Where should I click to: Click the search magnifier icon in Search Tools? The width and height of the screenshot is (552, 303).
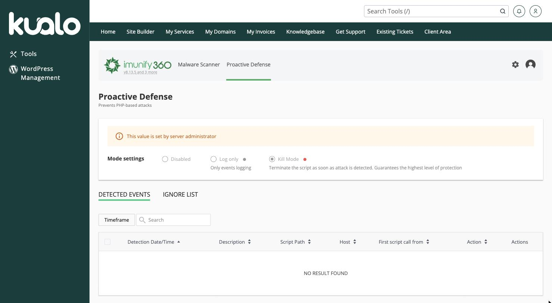click(x=503, y=11)
